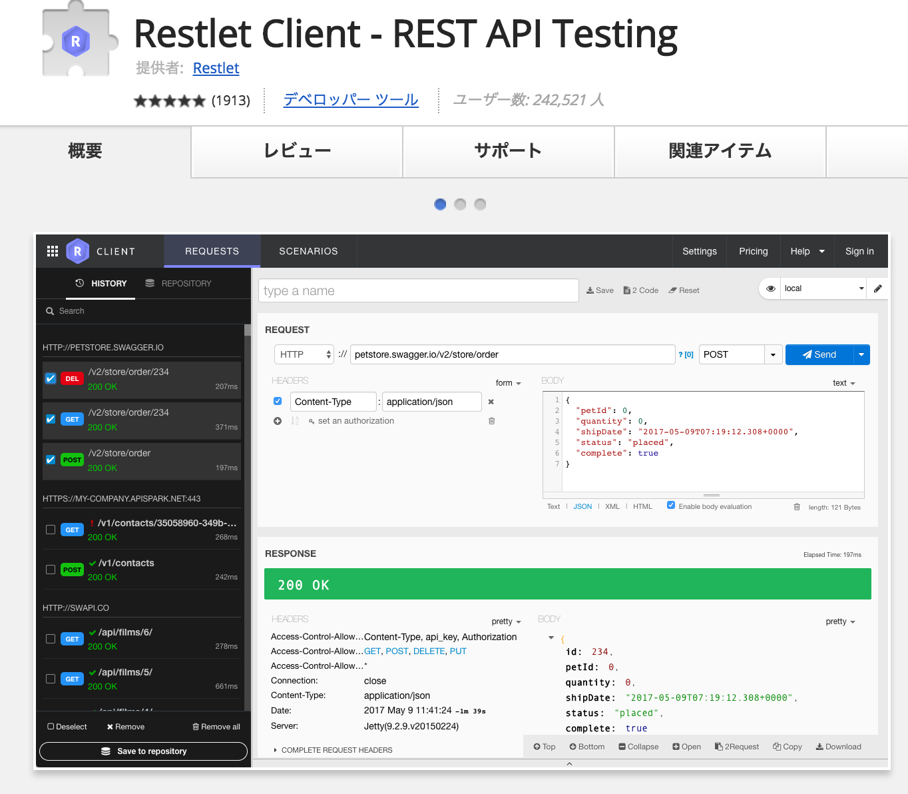Delete all headers with the trash icon
The height and width of the screenshot is (794, 908).
pos(492,421)
